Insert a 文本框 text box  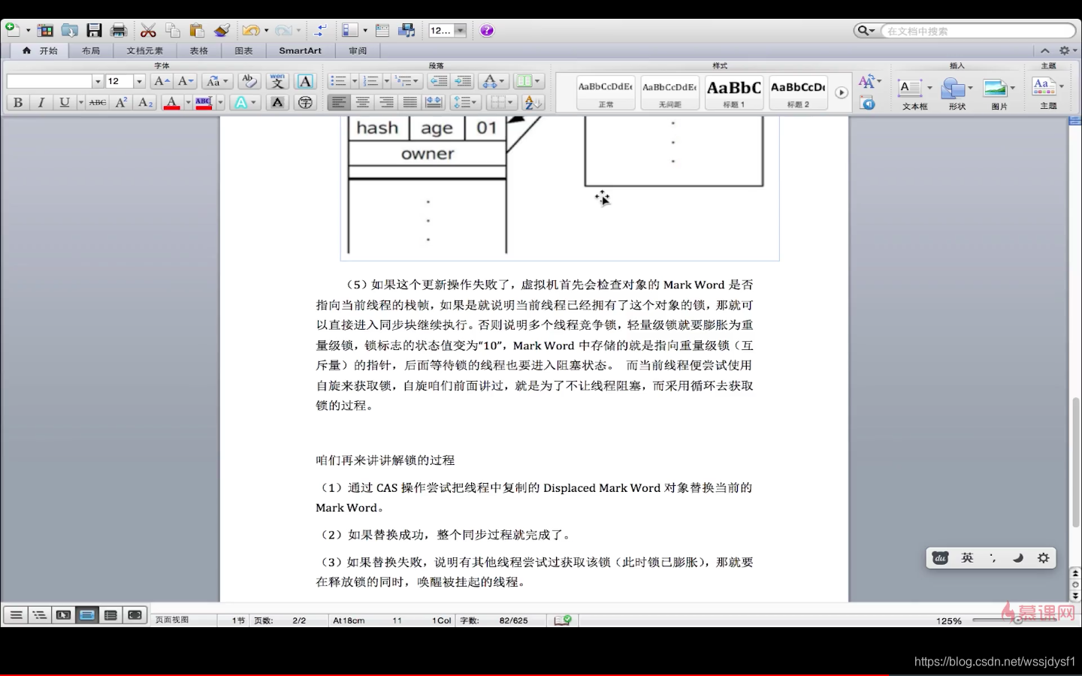(914, 93)
